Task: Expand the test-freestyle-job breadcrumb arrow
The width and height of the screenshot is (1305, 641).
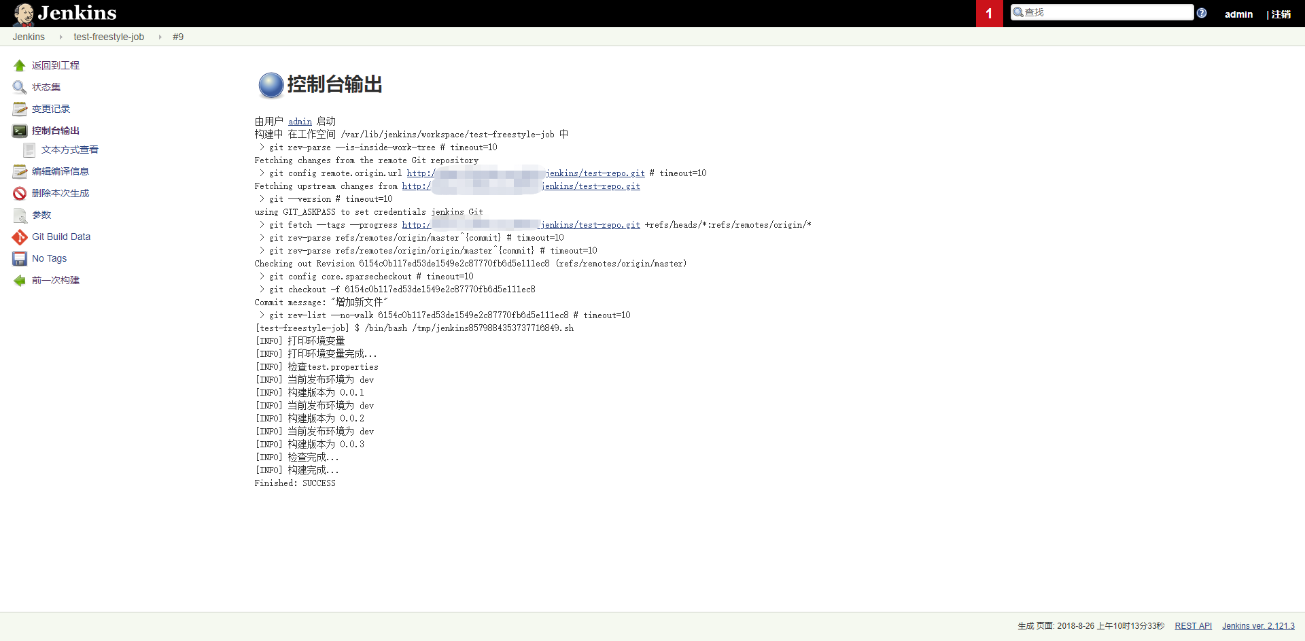Action: [x=160, y=37]
